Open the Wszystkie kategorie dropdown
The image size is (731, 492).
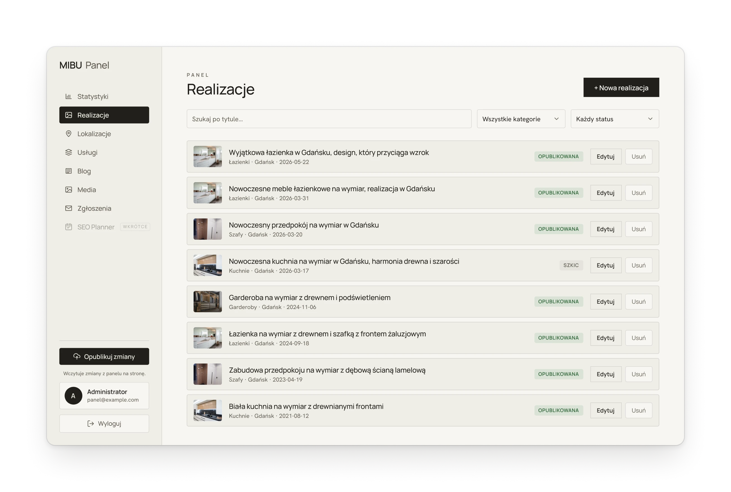(521, 119)
